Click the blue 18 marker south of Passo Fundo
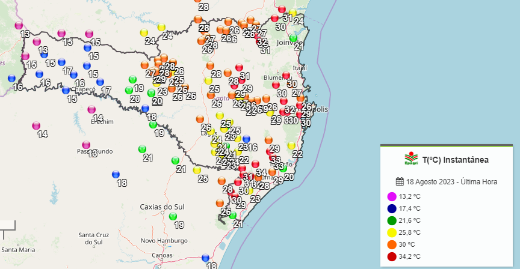 pos(116,174)
